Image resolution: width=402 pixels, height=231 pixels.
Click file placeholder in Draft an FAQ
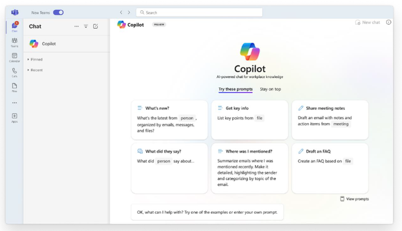348,161
